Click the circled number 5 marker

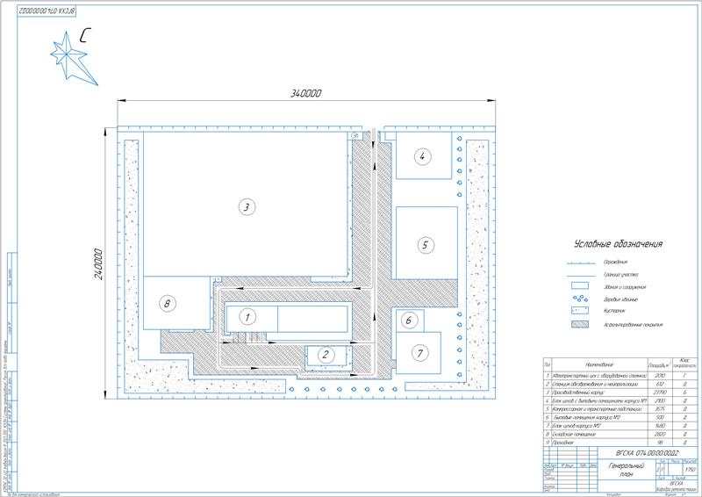pos(425,245)
